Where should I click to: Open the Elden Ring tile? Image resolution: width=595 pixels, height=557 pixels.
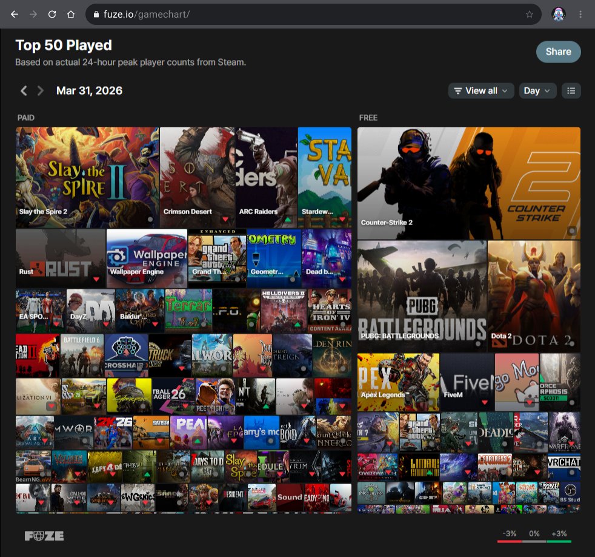tap(333, 356)
